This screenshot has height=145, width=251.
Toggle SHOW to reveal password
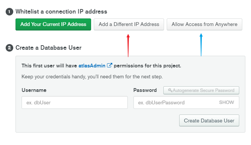[226, 102]
